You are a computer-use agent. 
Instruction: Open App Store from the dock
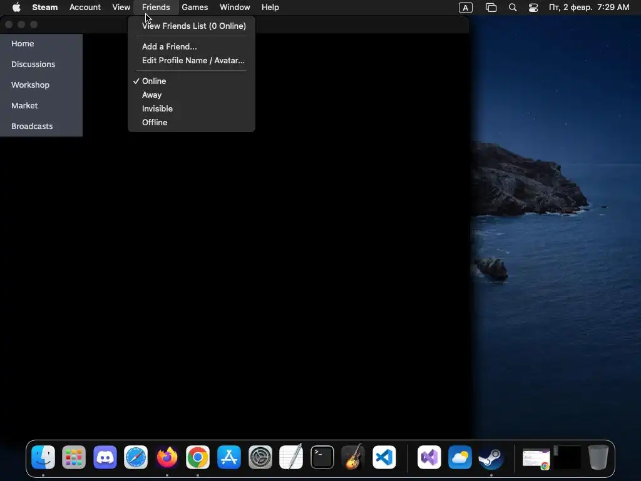pos(229,457)
